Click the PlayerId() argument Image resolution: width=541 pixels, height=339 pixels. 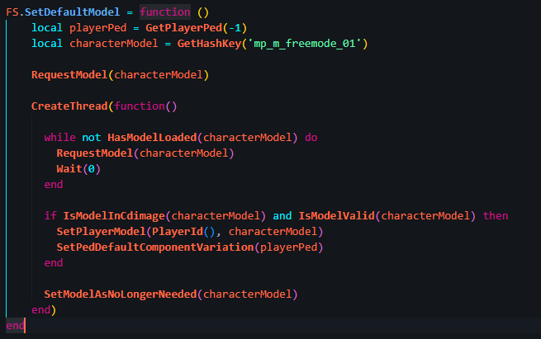tap(183, 232)
